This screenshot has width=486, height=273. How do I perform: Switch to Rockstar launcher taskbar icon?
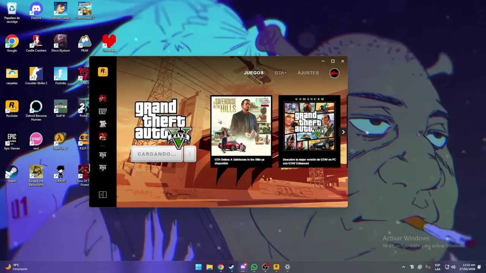click(276, 267)
